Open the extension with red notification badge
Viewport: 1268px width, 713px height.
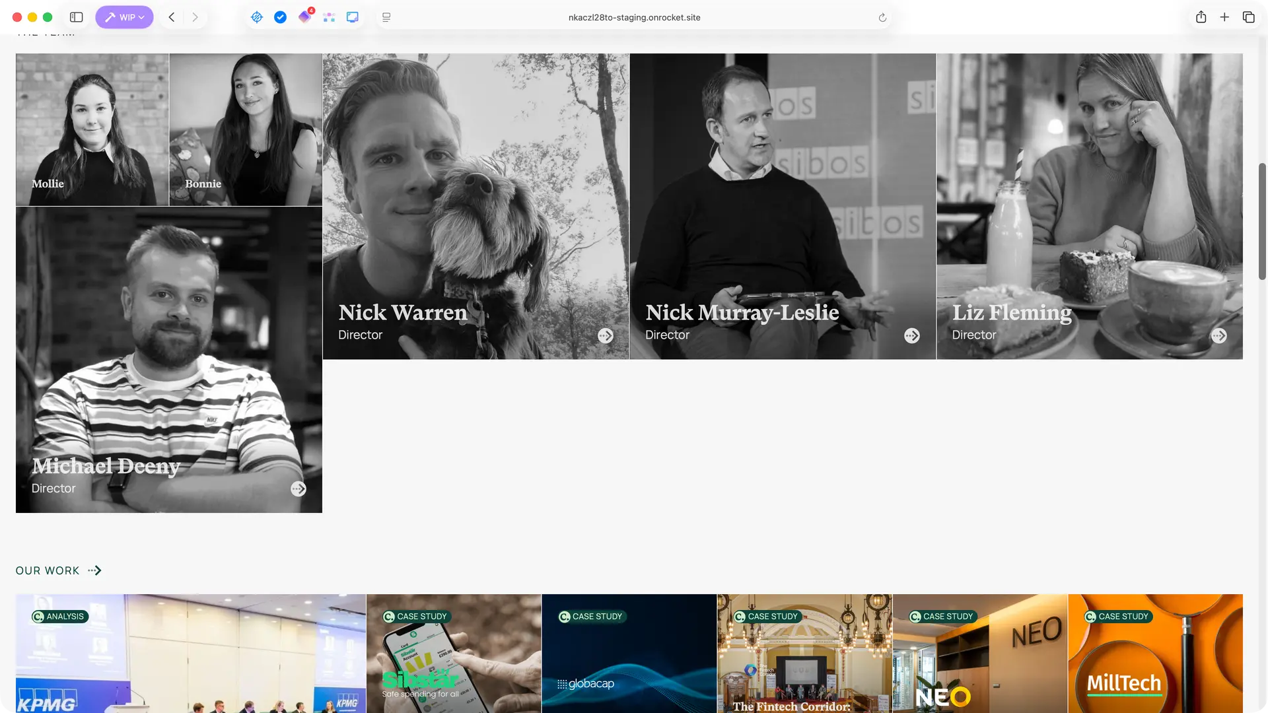pos(304,17)
